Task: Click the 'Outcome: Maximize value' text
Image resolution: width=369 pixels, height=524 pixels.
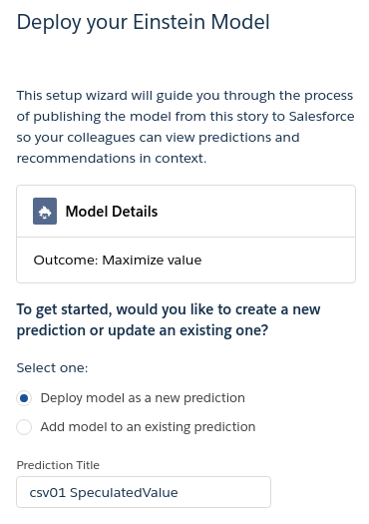Action: pyautogui.click(x=118, y=260)
